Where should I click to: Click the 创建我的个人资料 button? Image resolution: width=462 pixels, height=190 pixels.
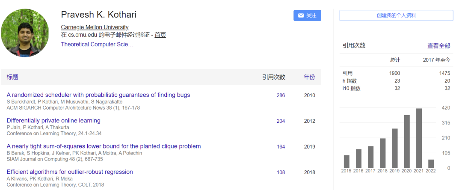tap(396, 15)
